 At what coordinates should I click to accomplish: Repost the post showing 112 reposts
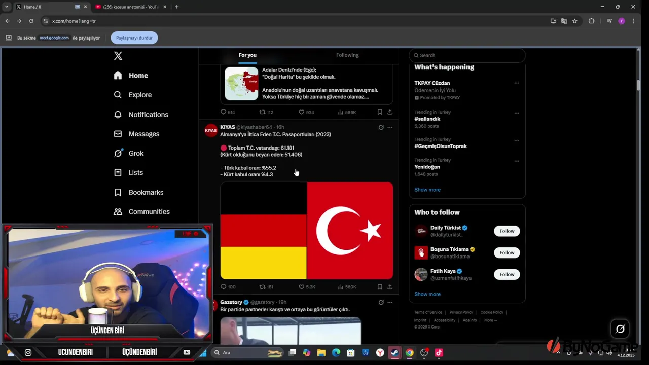(x=266, y=112)
